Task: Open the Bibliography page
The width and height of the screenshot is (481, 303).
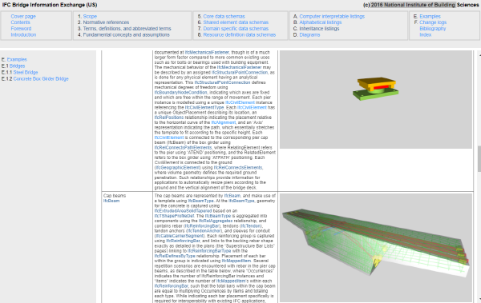Action: [x=433, y=29]
